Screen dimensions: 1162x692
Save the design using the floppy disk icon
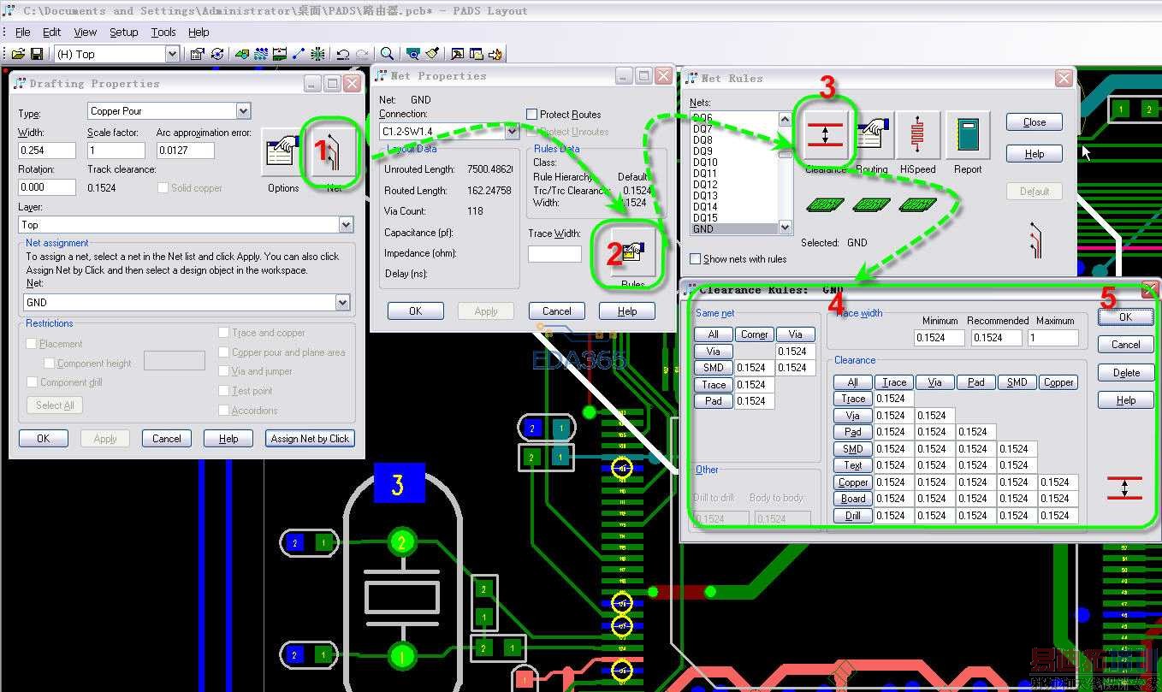[37, 54]
